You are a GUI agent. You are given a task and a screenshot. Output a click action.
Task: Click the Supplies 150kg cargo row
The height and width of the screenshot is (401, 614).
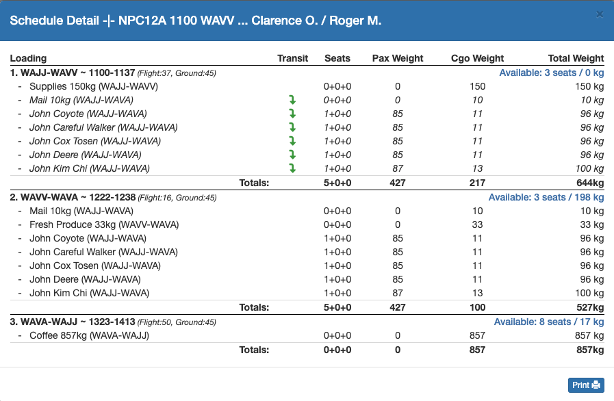[94, 86]
